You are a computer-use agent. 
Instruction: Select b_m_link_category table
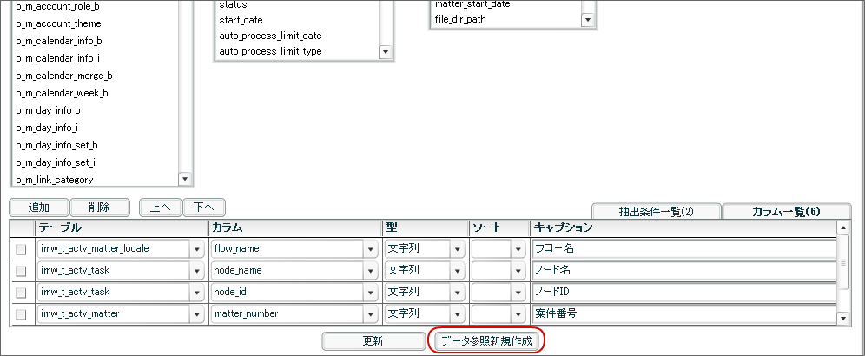pos(55,180)
